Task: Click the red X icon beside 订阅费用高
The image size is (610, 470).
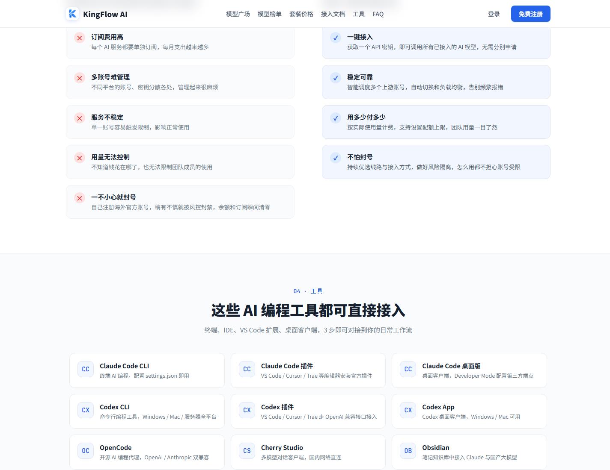Action: click(x=80, y=38)
